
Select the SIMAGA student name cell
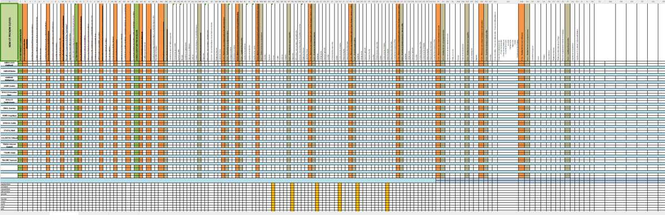coord(9,122)
